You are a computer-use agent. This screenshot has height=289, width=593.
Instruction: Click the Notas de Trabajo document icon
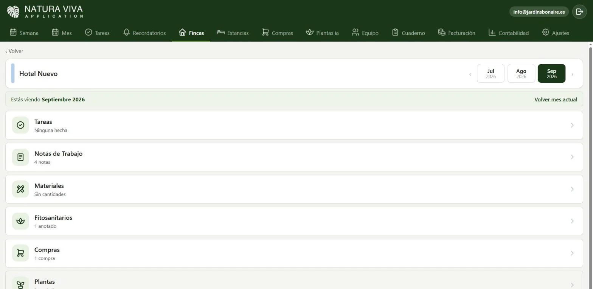tap(20, 157)
